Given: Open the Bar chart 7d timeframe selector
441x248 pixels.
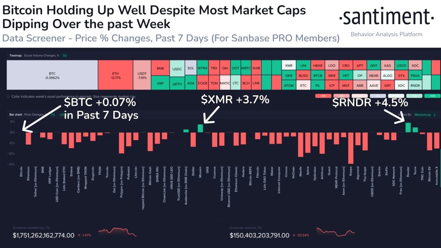Looking at the screenshot, I should pos(54,115).
